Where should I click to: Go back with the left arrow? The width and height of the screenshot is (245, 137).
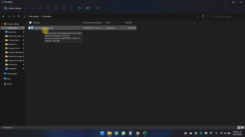click(3, 16)
